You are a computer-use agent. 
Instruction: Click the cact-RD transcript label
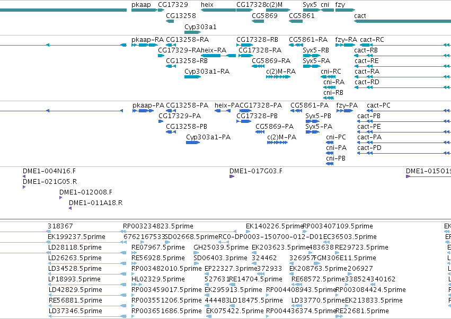coord(367,82)
